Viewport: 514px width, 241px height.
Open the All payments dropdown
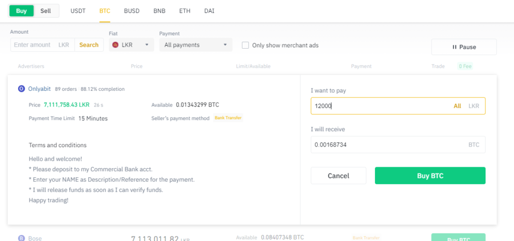coord(196,45)
